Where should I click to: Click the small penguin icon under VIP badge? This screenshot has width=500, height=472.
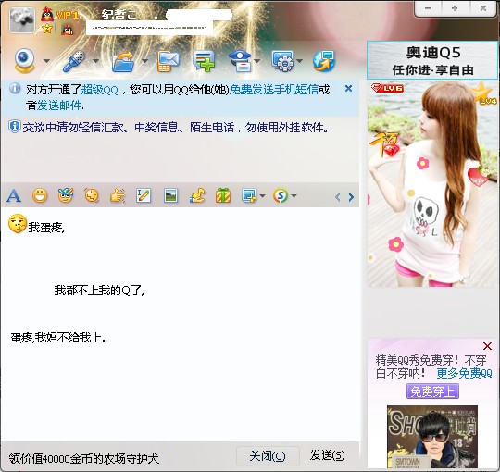[x=68, y=30]
